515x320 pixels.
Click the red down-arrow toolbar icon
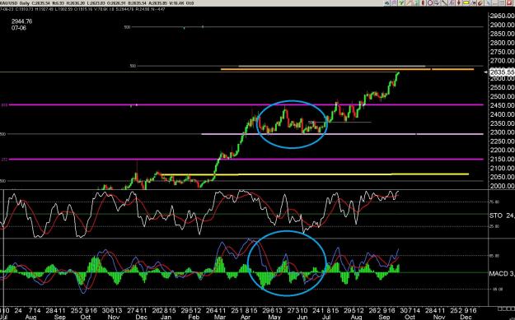(458, 3)
